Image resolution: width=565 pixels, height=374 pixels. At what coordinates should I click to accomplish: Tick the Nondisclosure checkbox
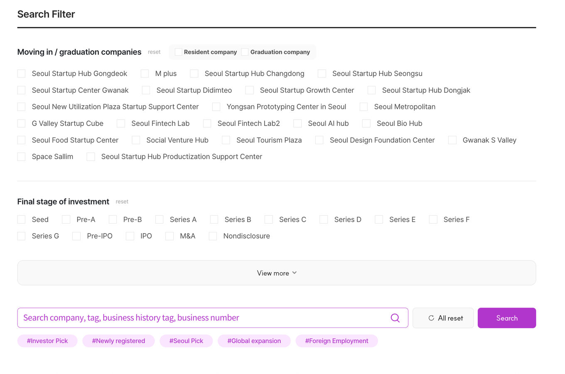pyautogui.click(x=213, y=236)
